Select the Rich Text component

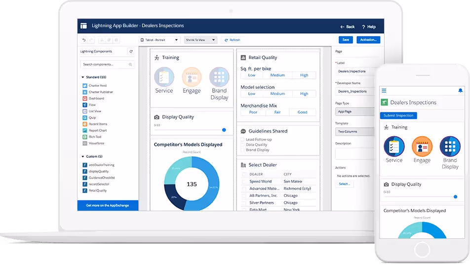92,137
